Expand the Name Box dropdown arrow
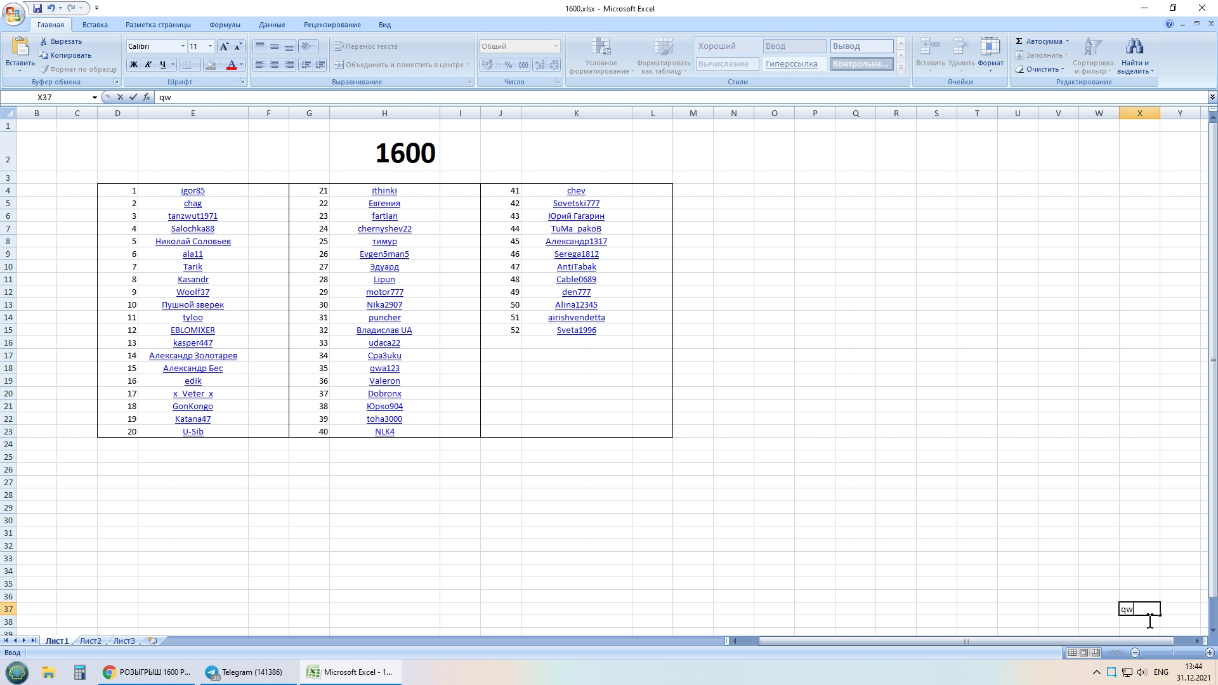 tap(95, 98)
